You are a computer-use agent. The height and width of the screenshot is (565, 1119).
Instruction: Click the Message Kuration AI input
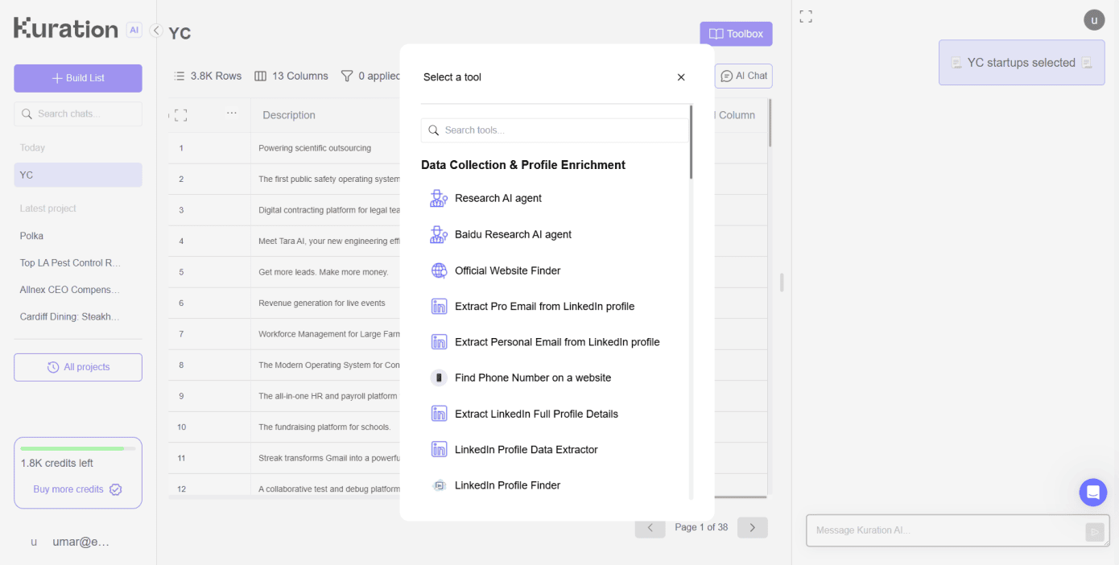[947, 530]
